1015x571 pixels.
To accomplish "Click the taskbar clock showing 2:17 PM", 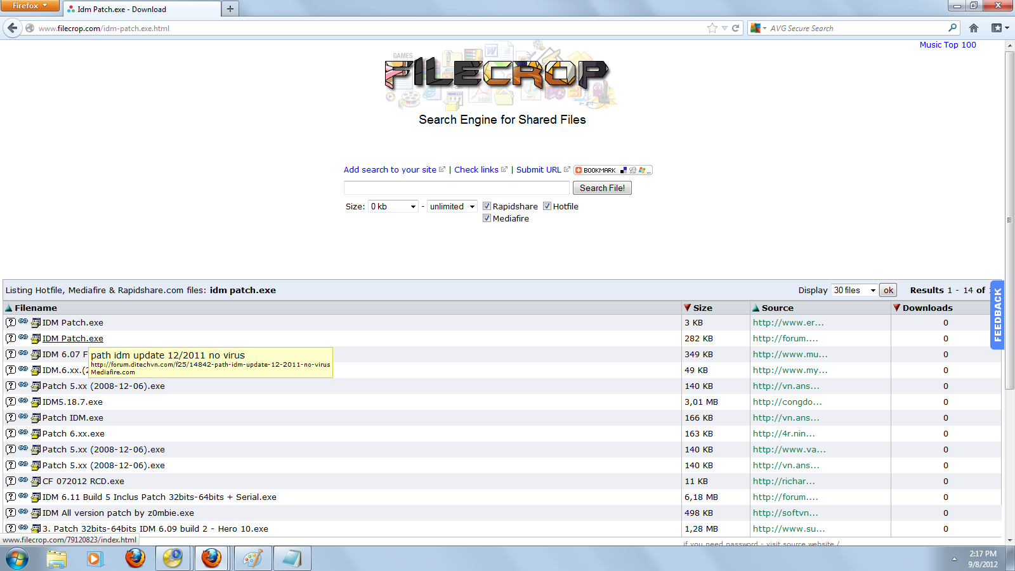I will [x=983, y=559].
